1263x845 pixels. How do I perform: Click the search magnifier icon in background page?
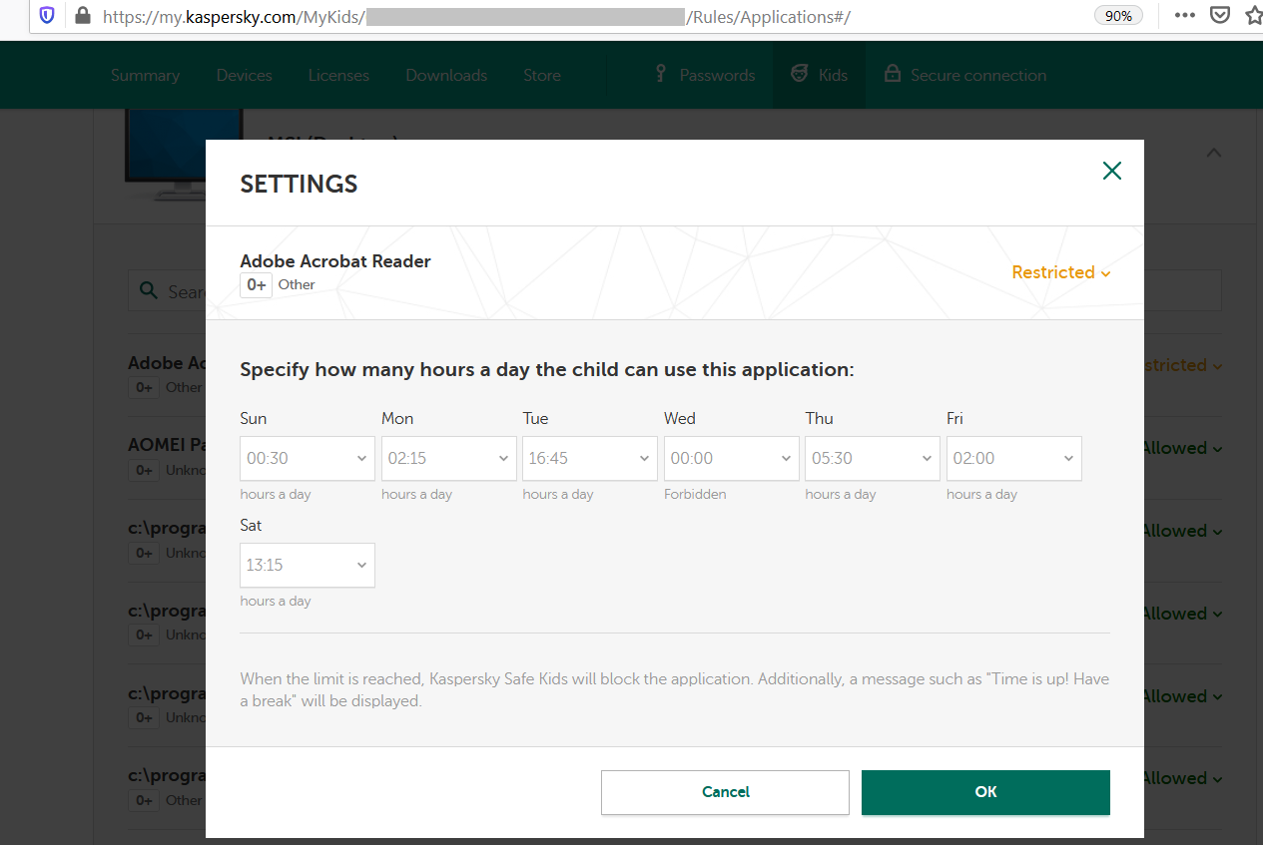149,291
